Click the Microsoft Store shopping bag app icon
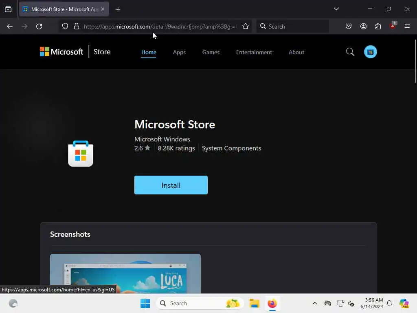The image size is (417, 313). pyautogui.click(x=81, y=154)
